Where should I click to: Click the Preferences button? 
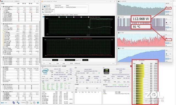pyautogui.click(x=78, y=63)
